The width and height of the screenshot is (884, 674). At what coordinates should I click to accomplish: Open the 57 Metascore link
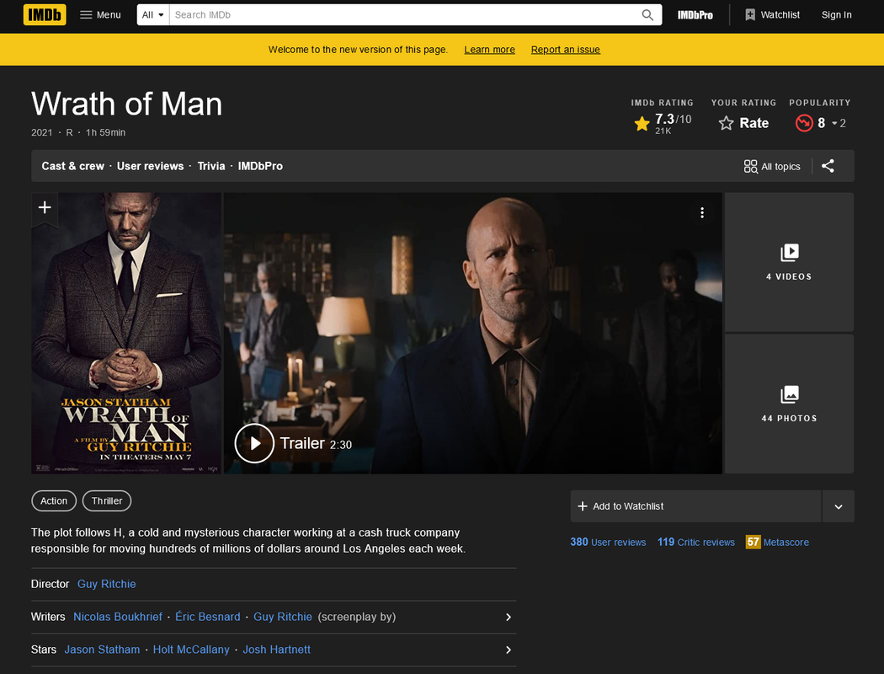point(777,542)
